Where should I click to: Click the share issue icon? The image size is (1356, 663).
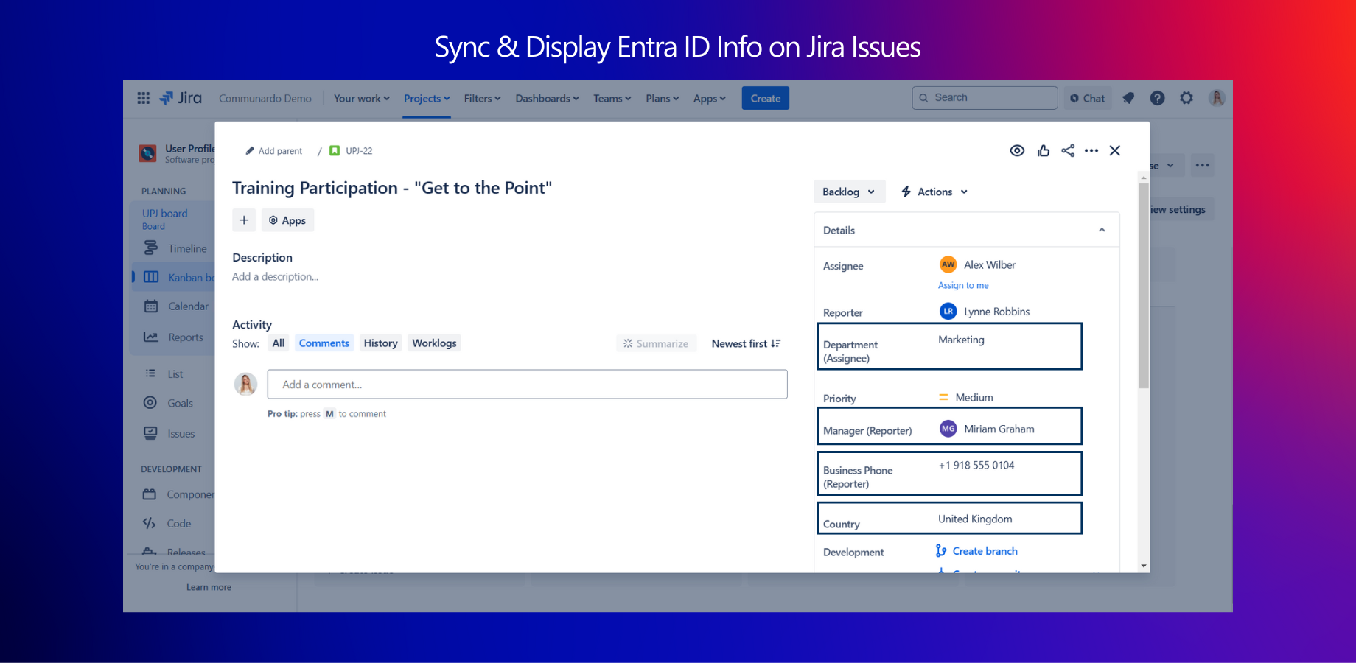[x=1068, y=151]
